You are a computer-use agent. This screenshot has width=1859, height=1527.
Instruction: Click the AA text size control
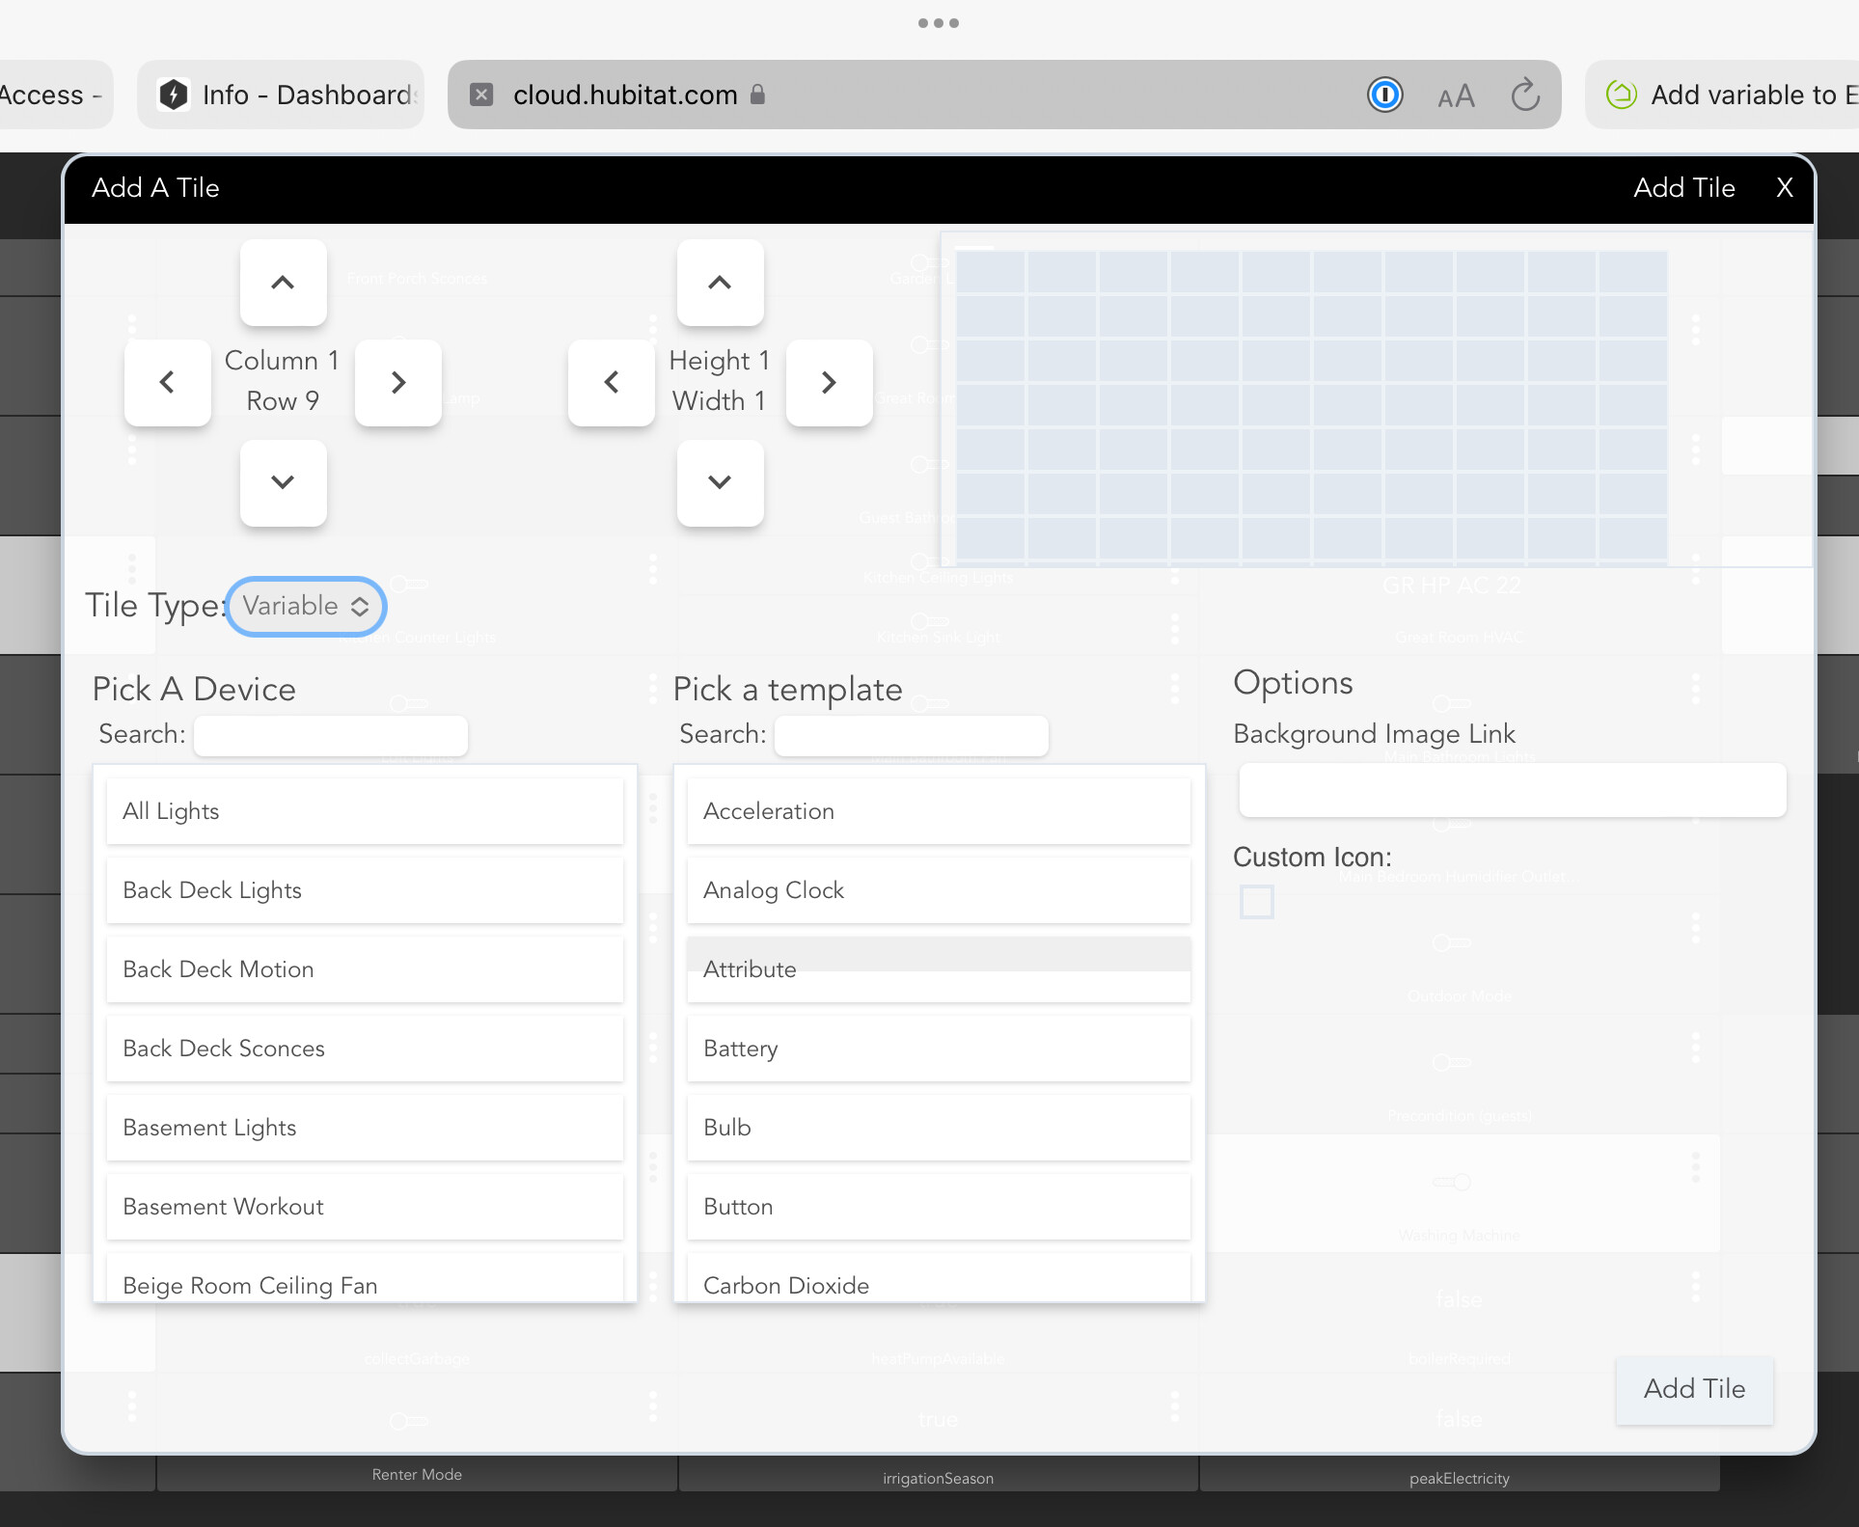point(1456,95)
